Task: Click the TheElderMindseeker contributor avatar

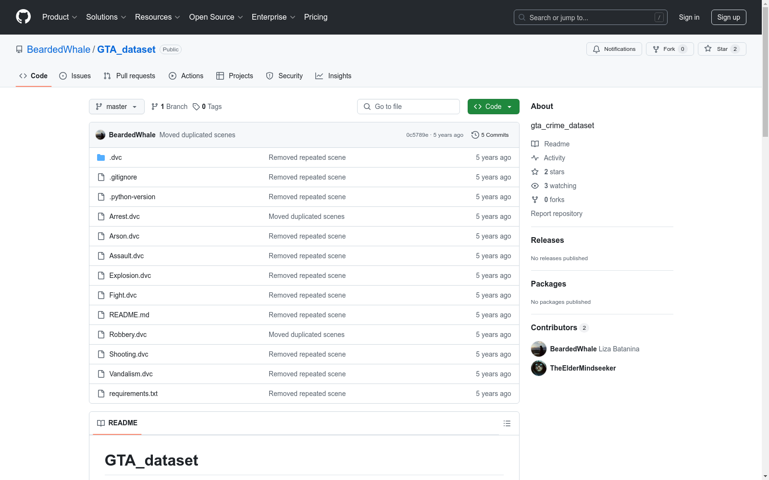Action: pyautogui.click(x=539, y=368)
